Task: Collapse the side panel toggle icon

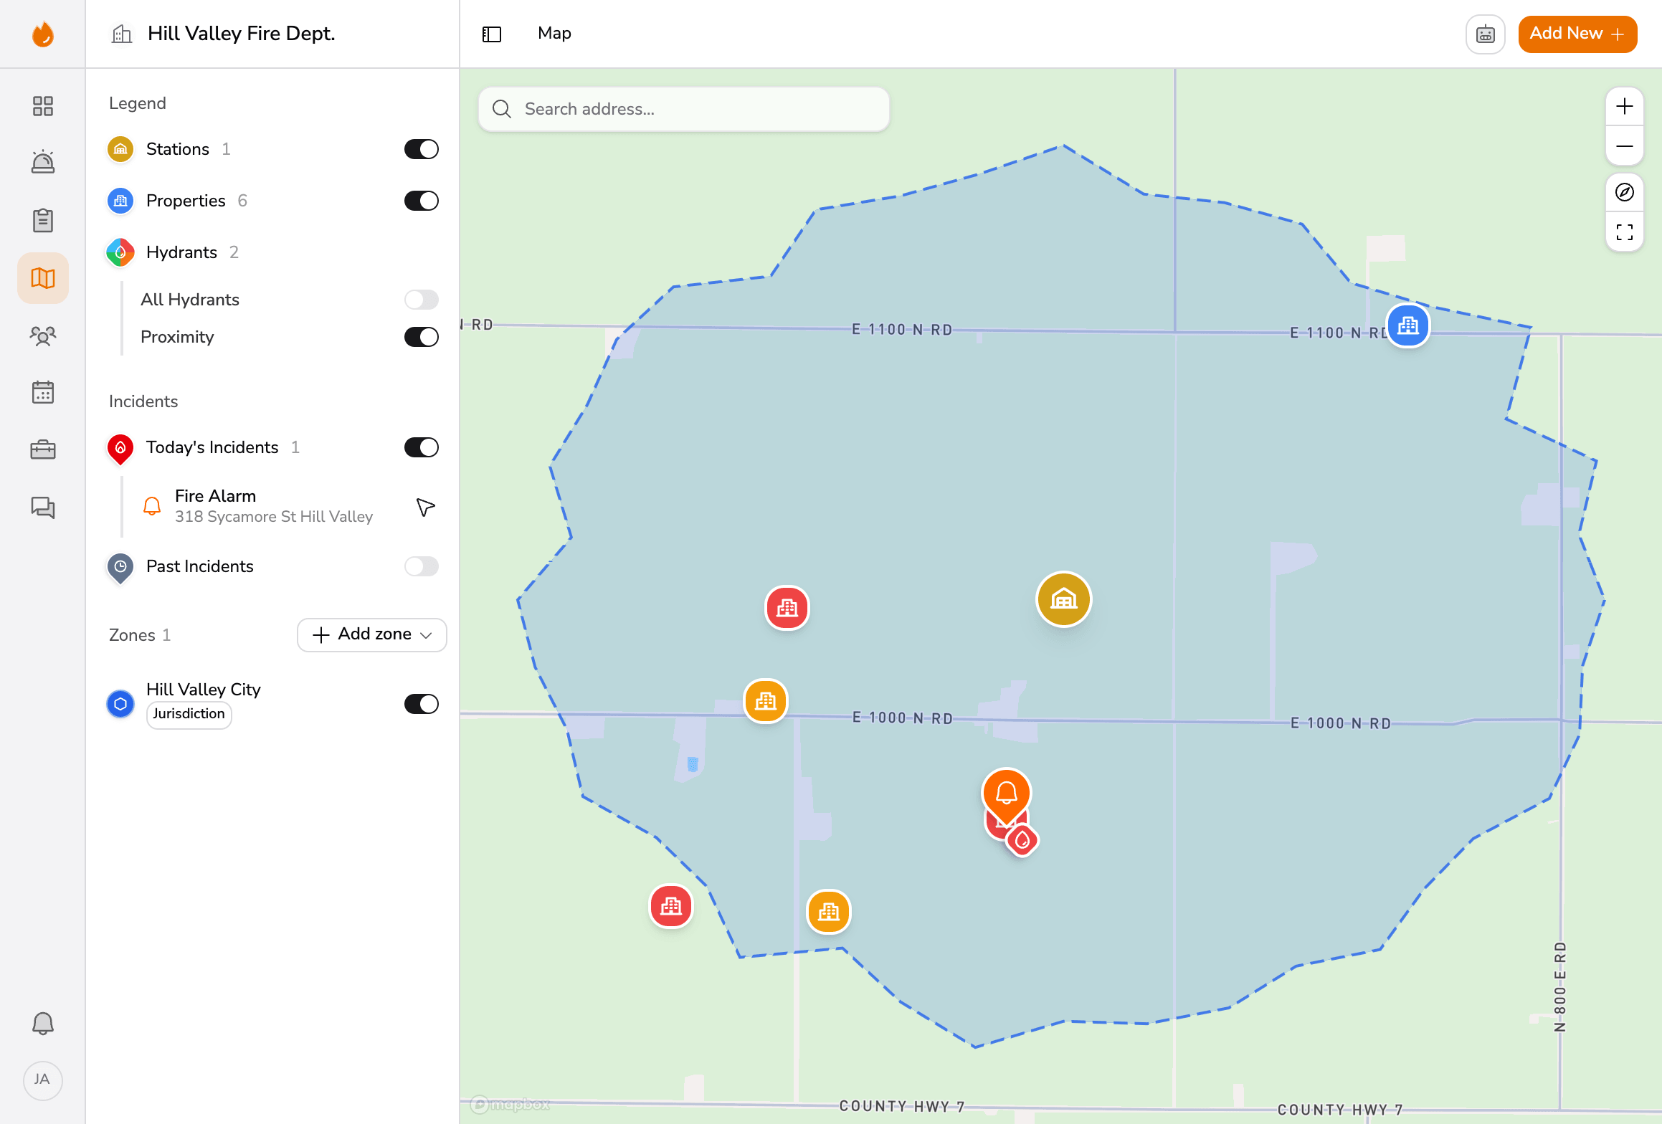Action: pyautogui.click(x=492, y=34)
